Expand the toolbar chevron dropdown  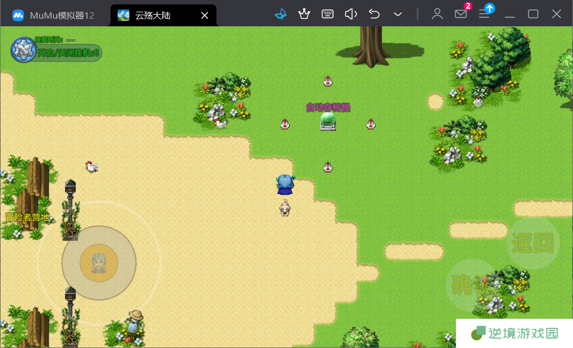coord(397,15)
